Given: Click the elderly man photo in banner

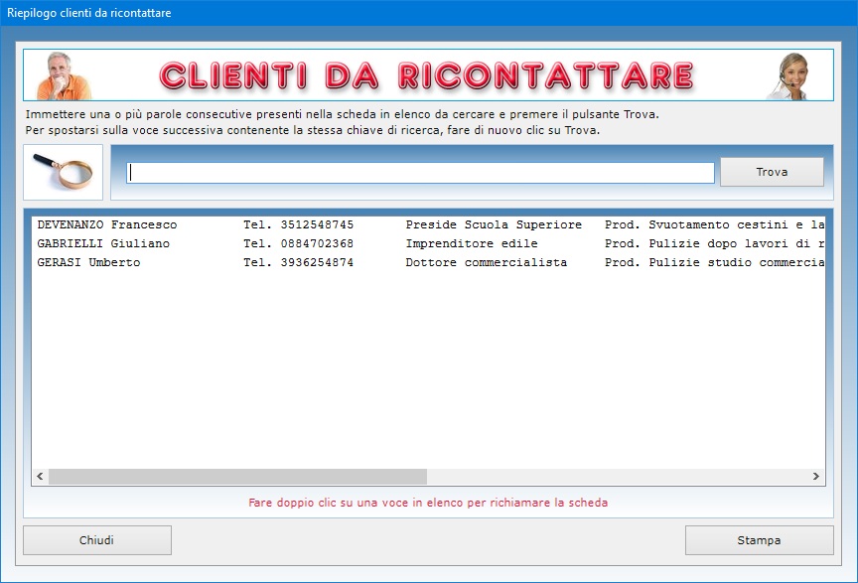Looking at the screenshot, I should click(x=64, y=75).
